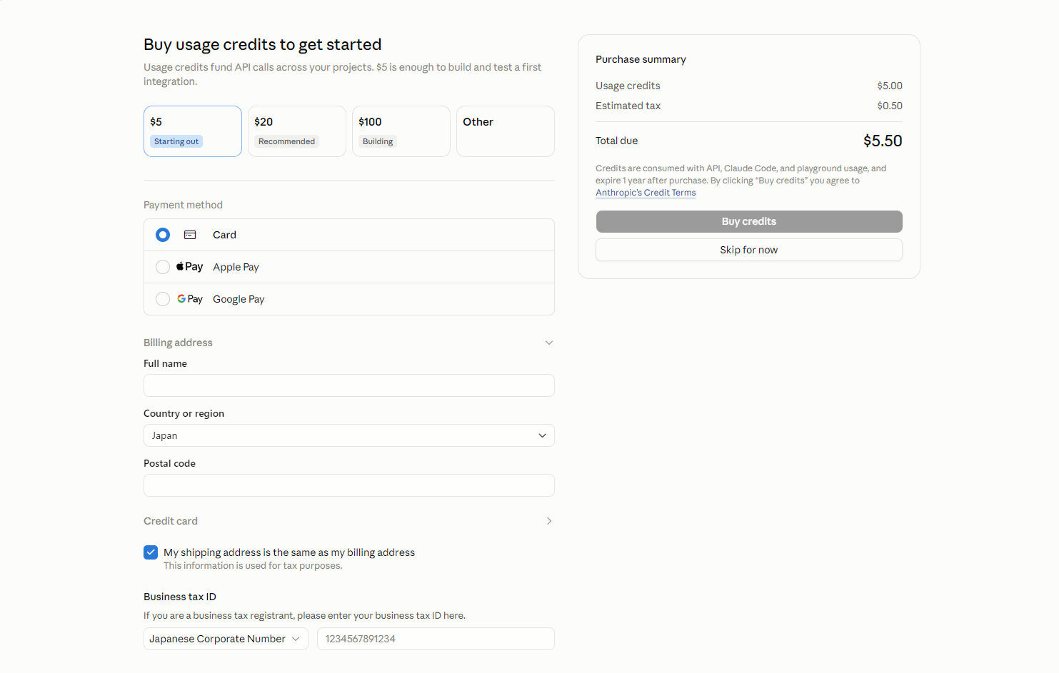1059x673 pixels.
Task: Choose the $100 Building credit option
Action: click(401, 131)
